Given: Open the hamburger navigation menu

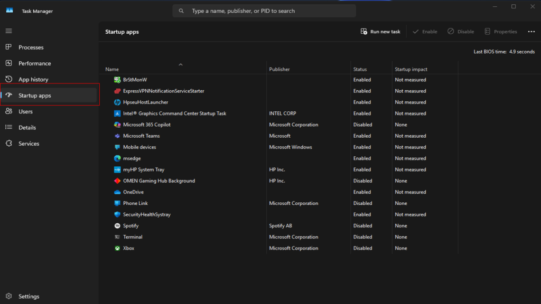Looking at the screenshot, I should click(x=8, y=31).
